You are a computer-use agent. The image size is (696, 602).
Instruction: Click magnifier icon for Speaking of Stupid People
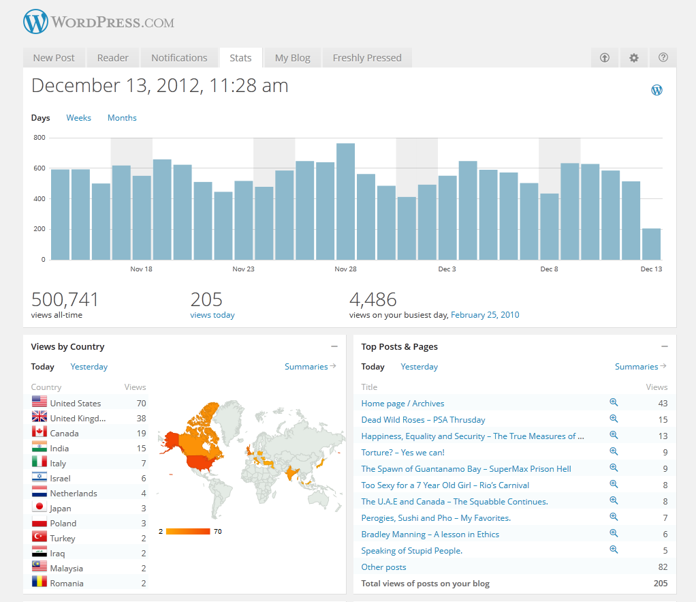tap(614, 550)
